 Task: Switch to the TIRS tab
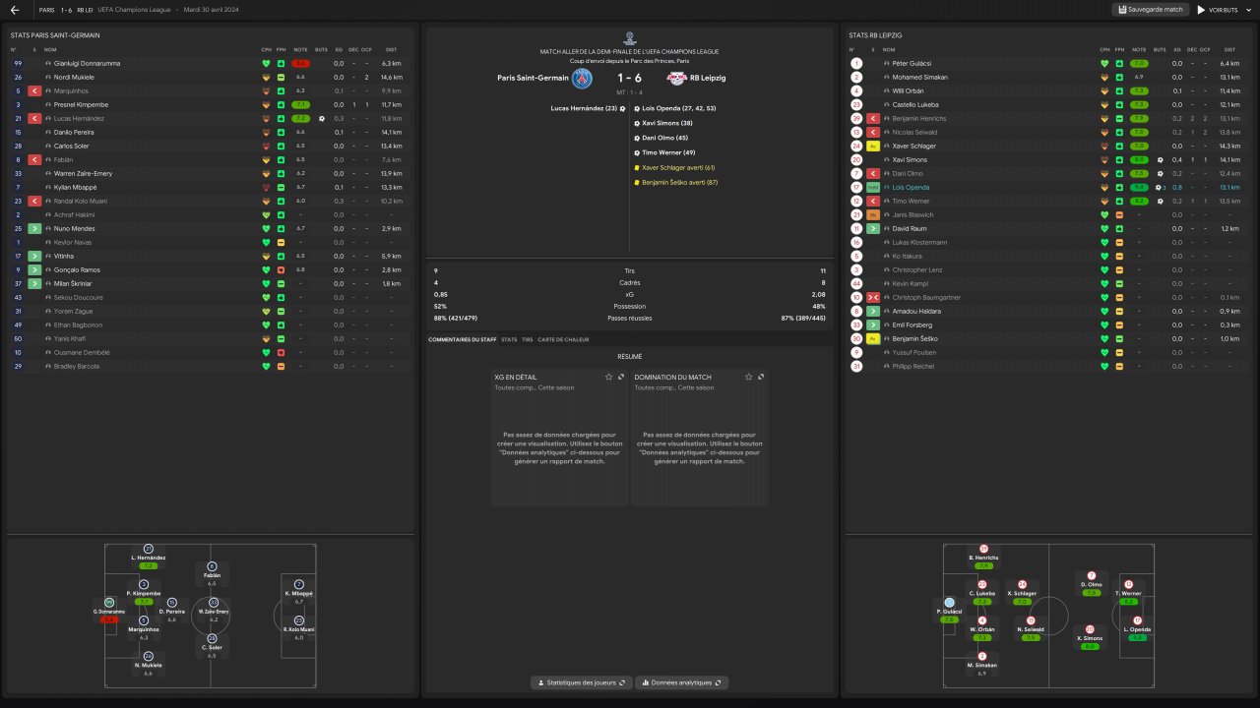tap(528, 339)
